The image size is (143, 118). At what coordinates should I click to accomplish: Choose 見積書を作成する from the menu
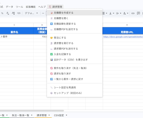pos(75,13)
